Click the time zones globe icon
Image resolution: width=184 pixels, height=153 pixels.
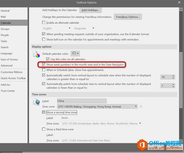36,102
